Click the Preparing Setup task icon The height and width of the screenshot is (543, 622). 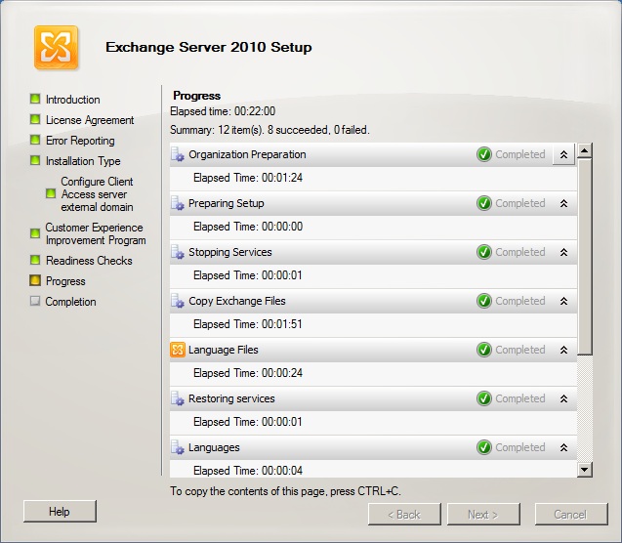tap(178, 203)
